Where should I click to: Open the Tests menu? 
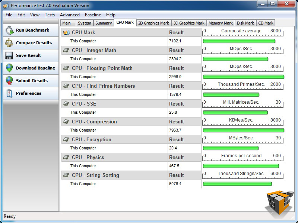coord(50,15)
